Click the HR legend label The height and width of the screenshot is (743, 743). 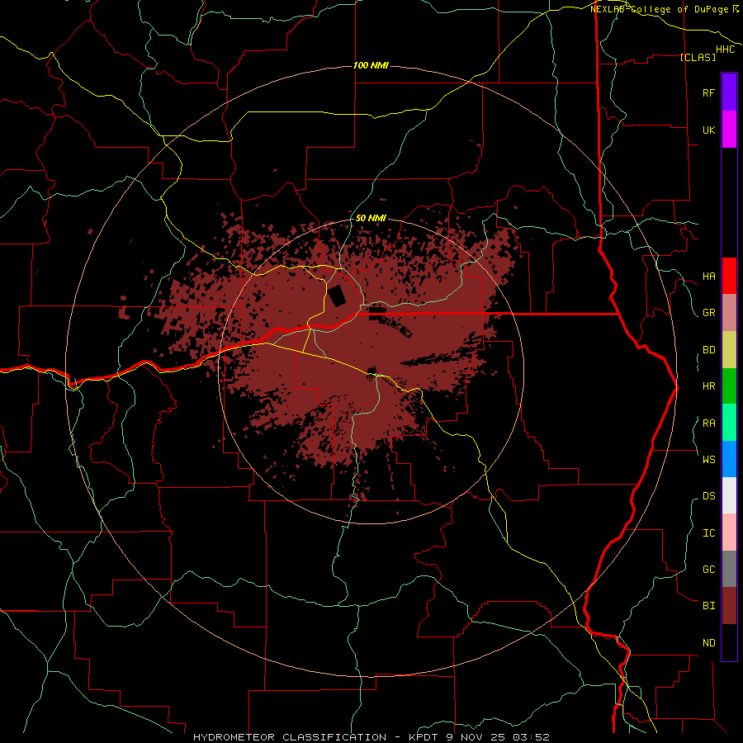(x=708, y=386)
